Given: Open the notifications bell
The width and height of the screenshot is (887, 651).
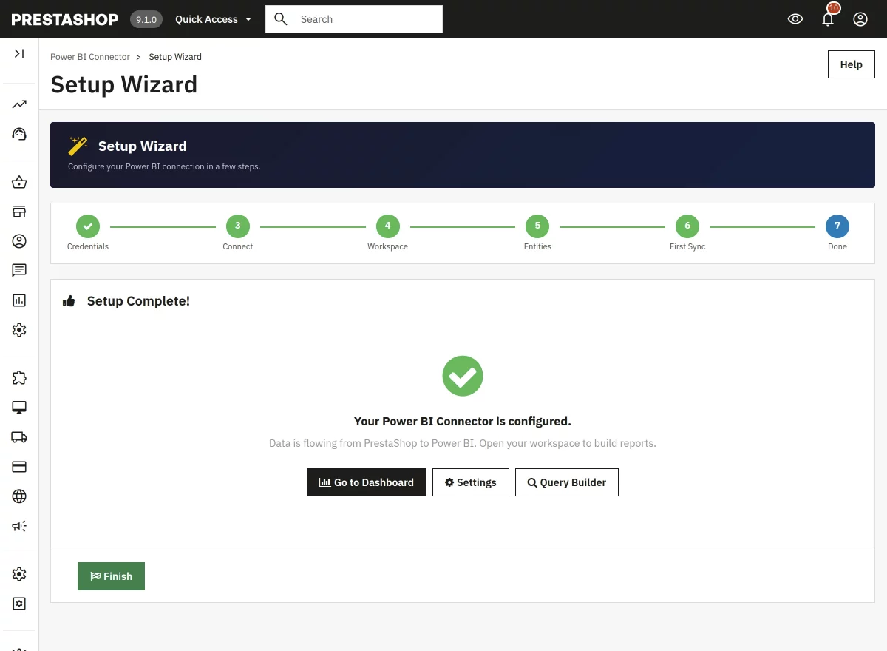Looking at the screenshot, I should (x=828, y=19).
